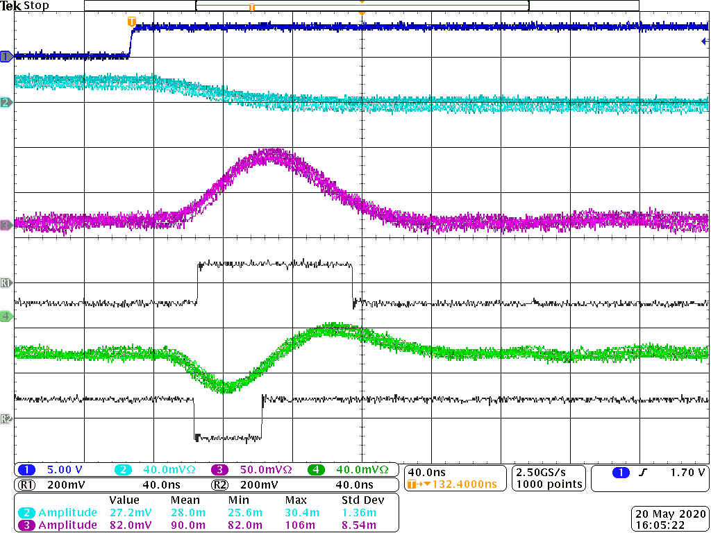
Task: Click the channel 2 Amplitude label
Action: coord(67,513)
